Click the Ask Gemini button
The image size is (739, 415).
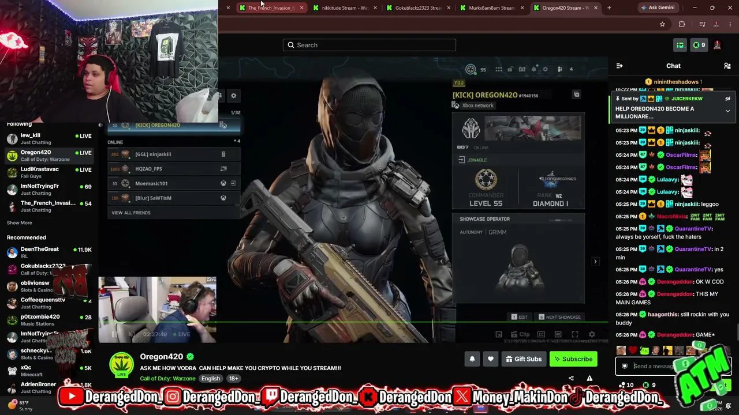click(658, 7)
